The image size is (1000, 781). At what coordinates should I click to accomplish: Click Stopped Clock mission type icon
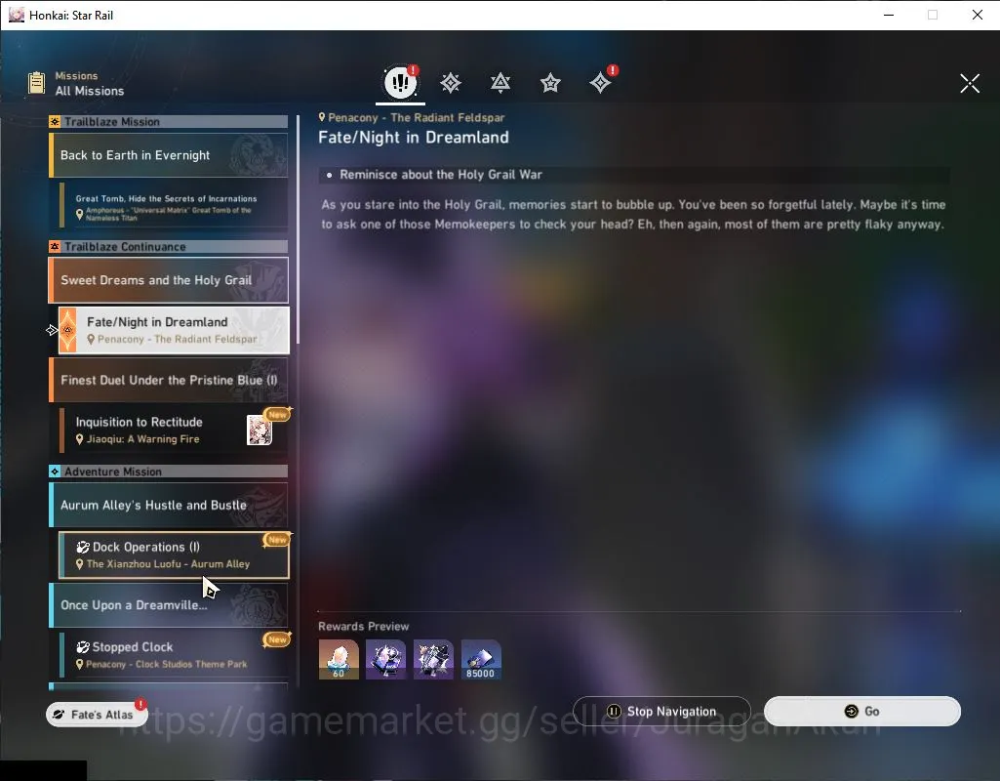point(83,647)
